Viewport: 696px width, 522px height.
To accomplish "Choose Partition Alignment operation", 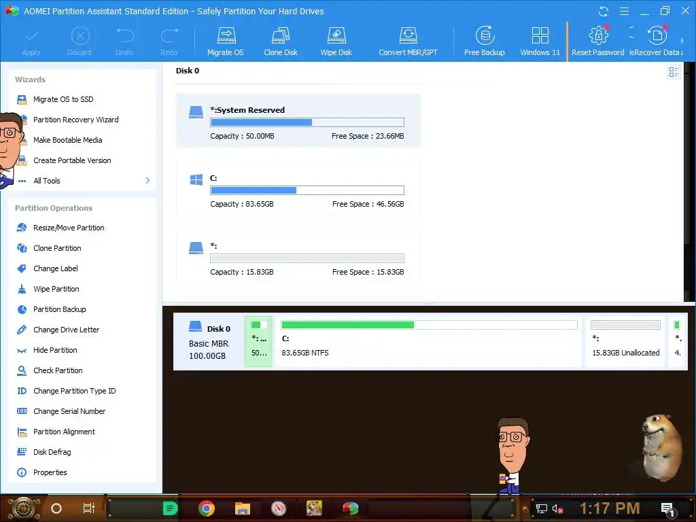I will coord(64,432).
